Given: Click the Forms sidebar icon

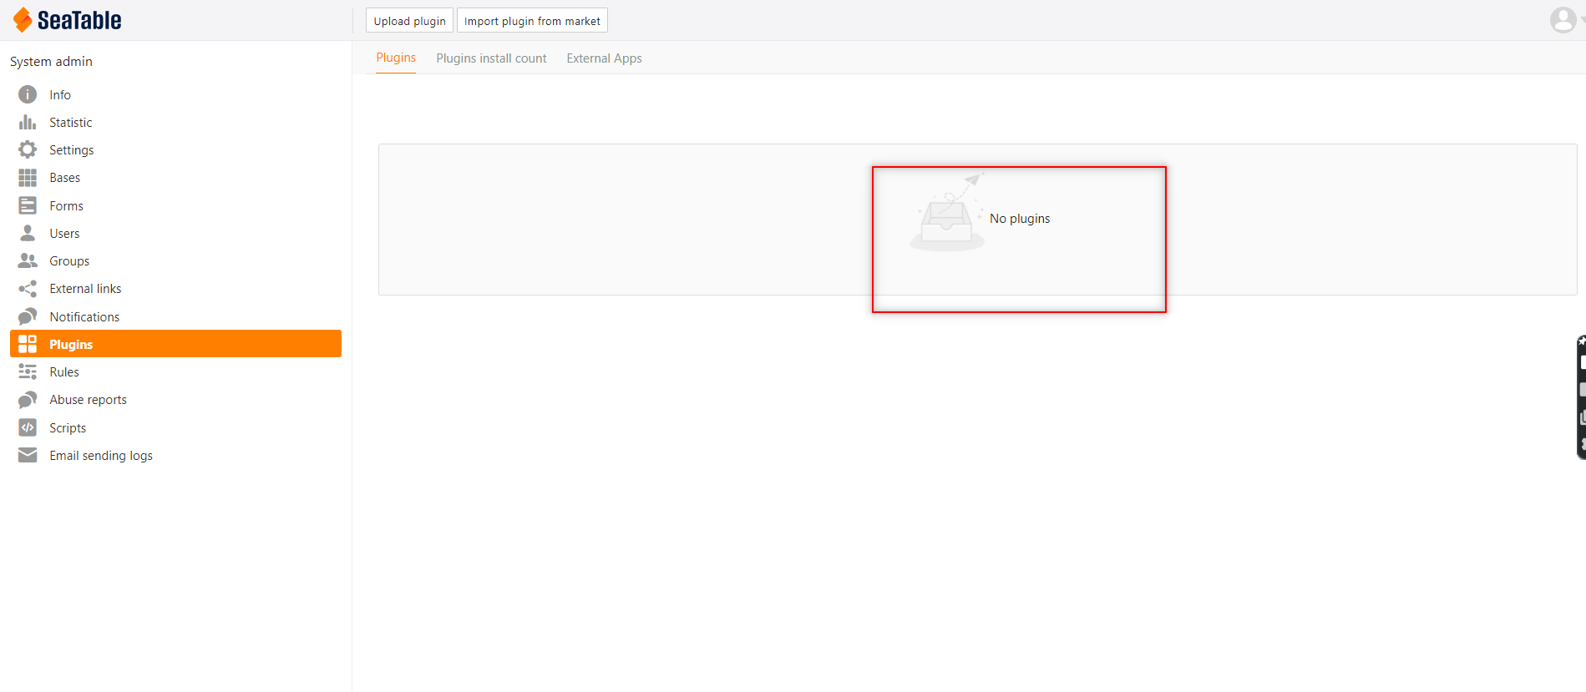Looking at the screenshot, I should 28,205.
